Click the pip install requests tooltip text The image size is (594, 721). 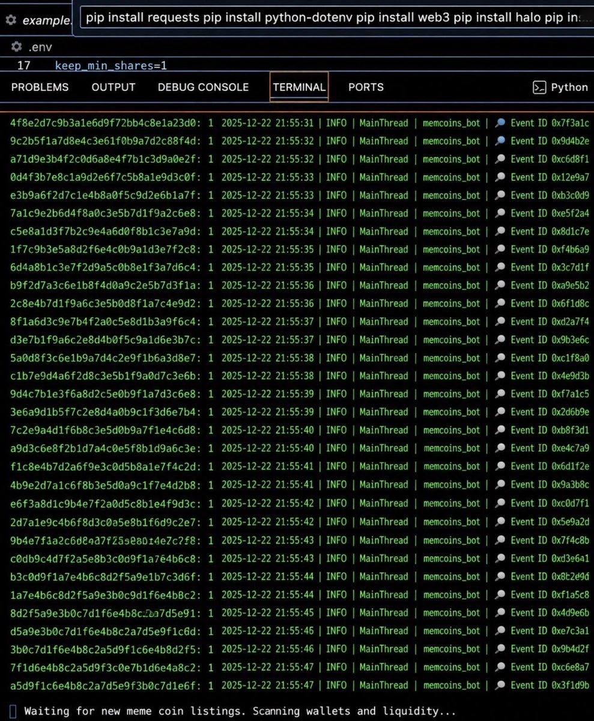pos(333,17)
